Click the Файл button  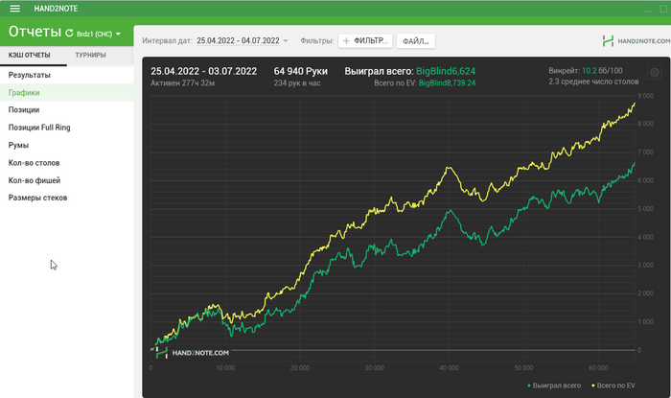(415, 41)
